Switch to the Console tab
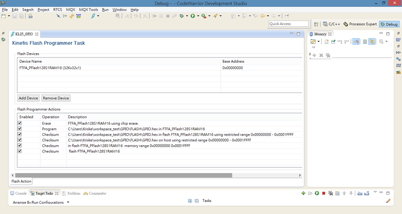Viewport: 402px width, 214px height. pyautogui.click(x=19, y=193)
